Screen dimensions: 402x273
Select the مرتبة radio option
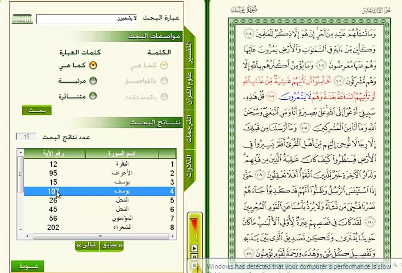point(93,81)
